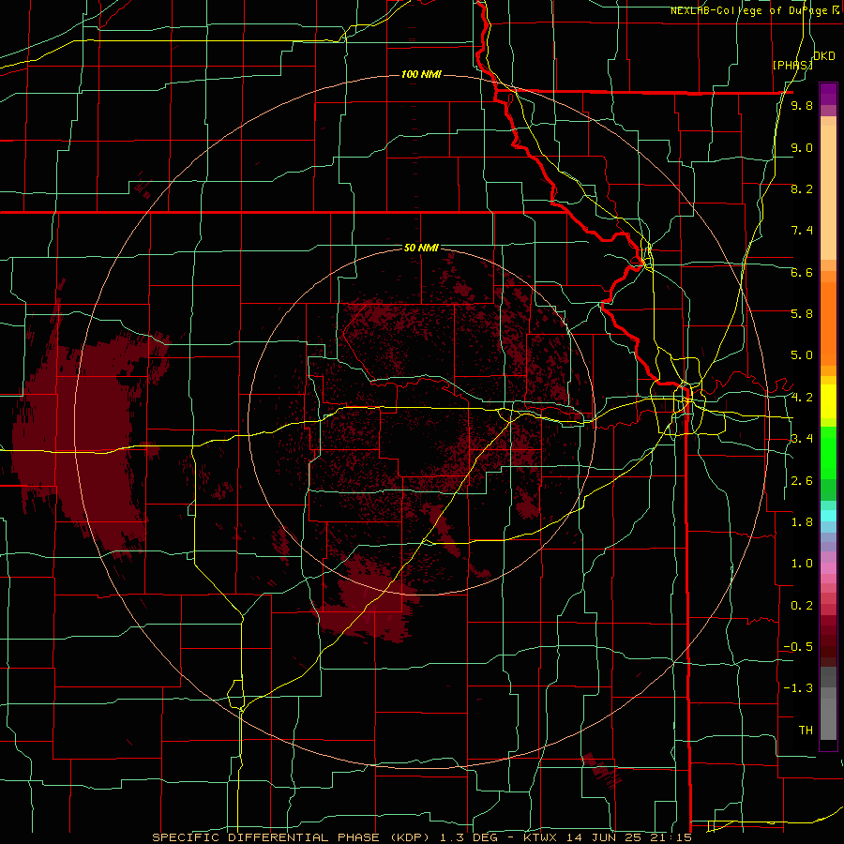This screenshot has width=844, height=844.
Task: Click the 1.8 value on the scale
Action: tap(802, 522)
